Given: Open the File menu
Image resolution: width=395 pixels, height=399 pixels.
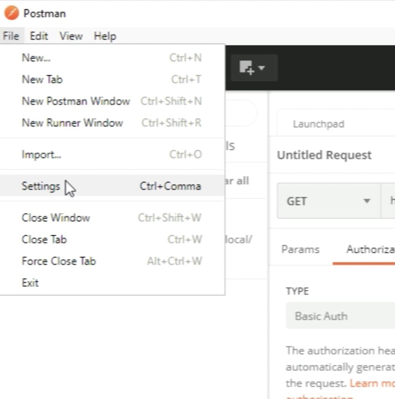Looking at the screenshot, I should pos(11,36).
